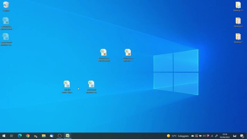
Task: Launch Microsoft Edge from the taskbar
Action: click(x=20, y=136)
